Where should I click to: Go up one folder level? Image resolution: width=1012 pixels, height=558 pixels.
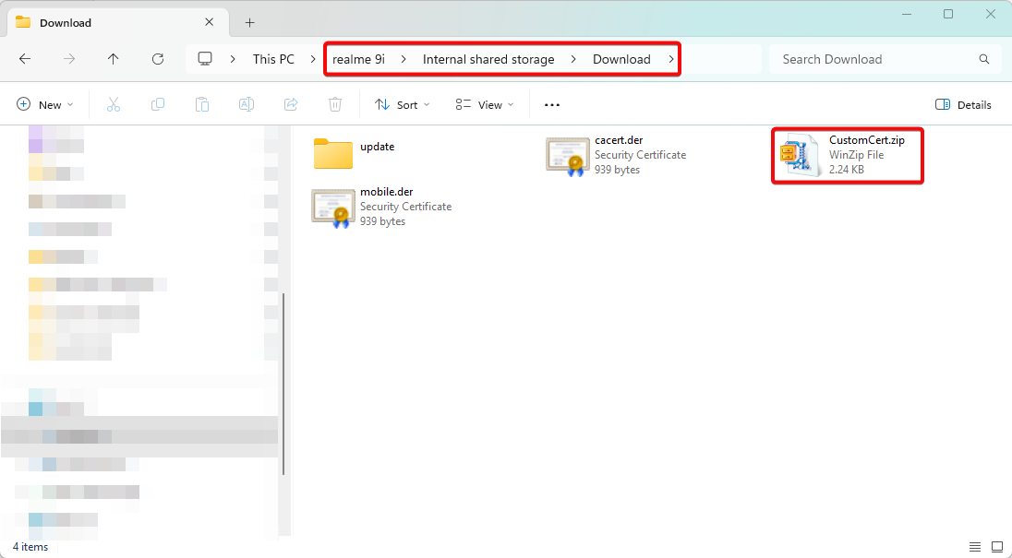coord(114,59)
